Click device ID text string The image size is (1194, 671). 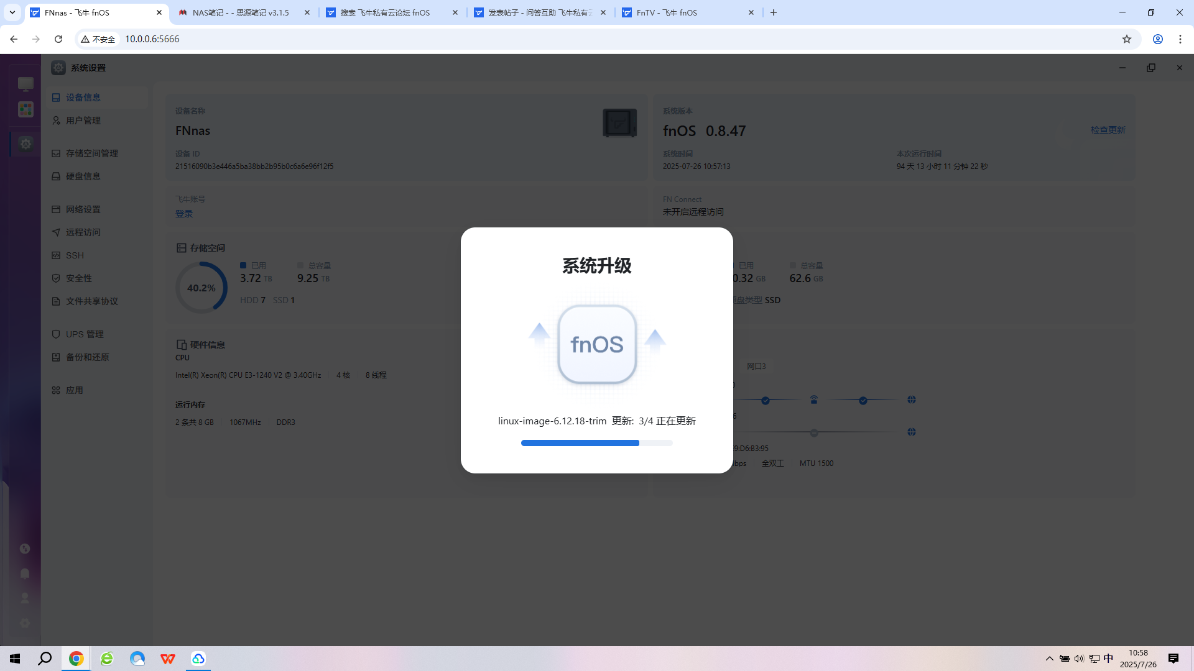click(x=254, y=167)
